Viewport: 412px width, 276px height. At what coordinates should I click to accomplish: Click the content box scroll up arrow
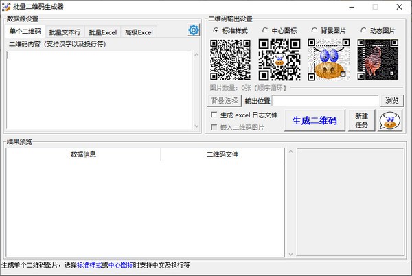[x=196, y=55]
